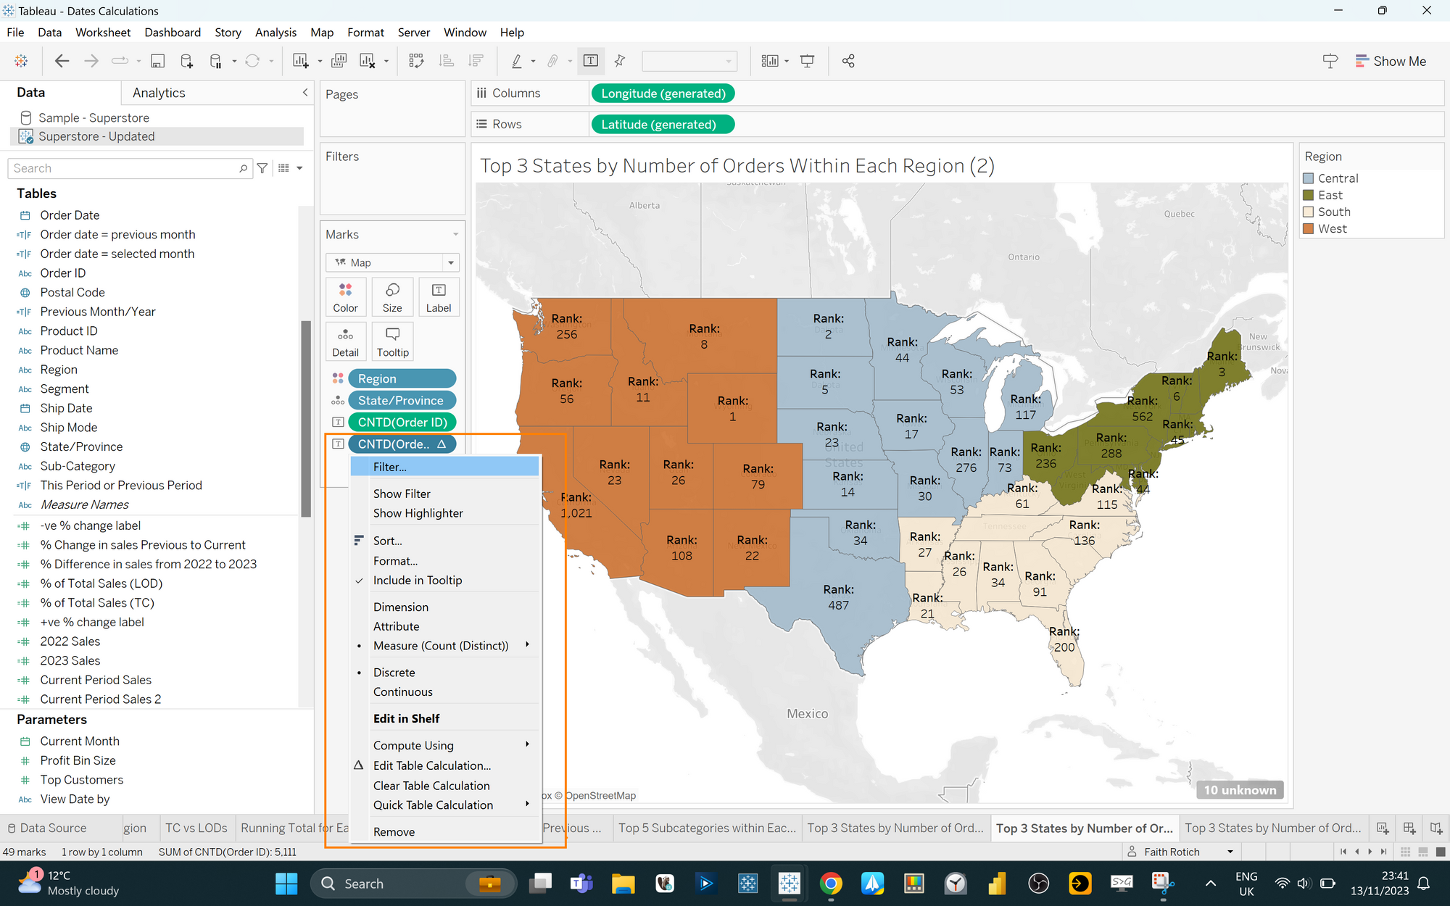Click the Share workbook icon

(848, 62)
